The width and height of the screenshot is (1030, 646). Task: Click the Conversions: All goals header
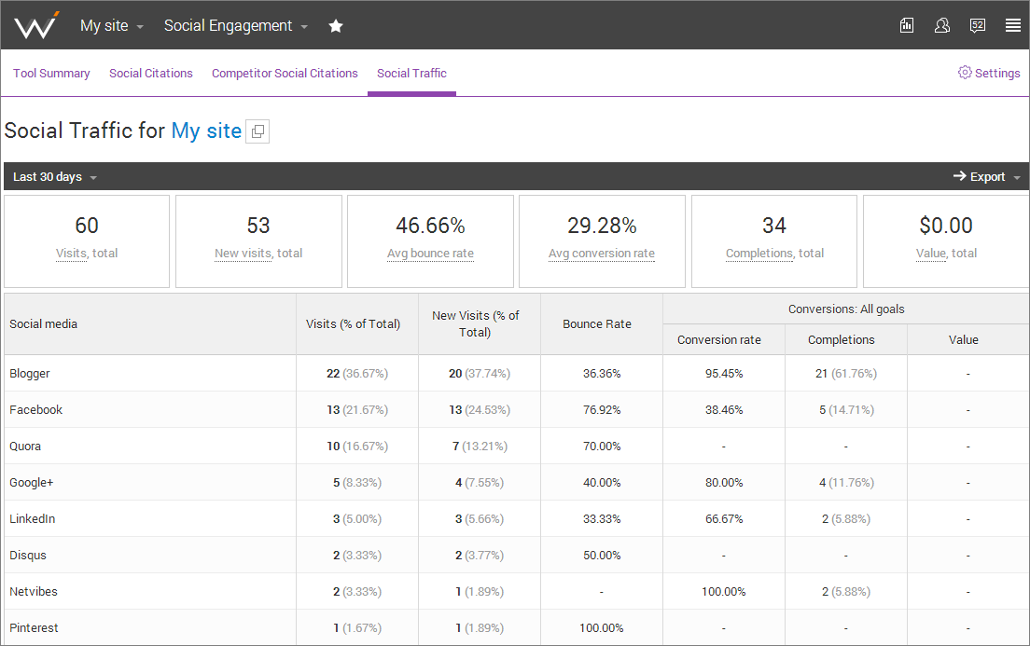point(846,309)
